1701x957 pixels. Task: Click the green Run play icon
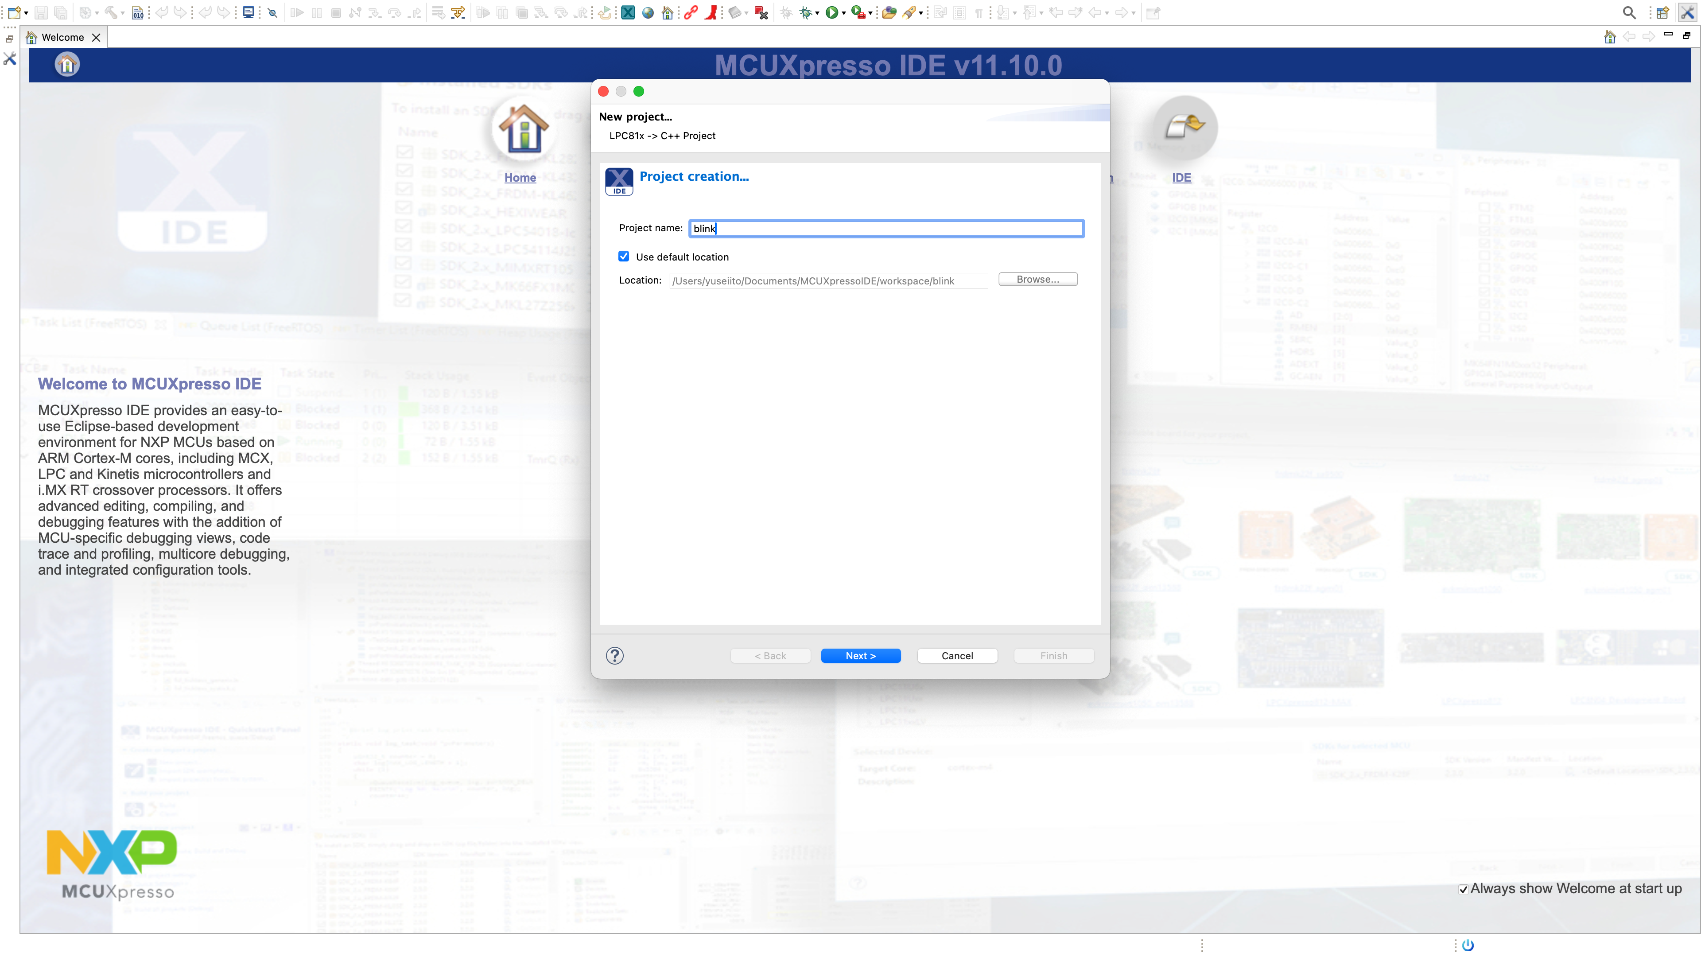click(x=832, y=12)
